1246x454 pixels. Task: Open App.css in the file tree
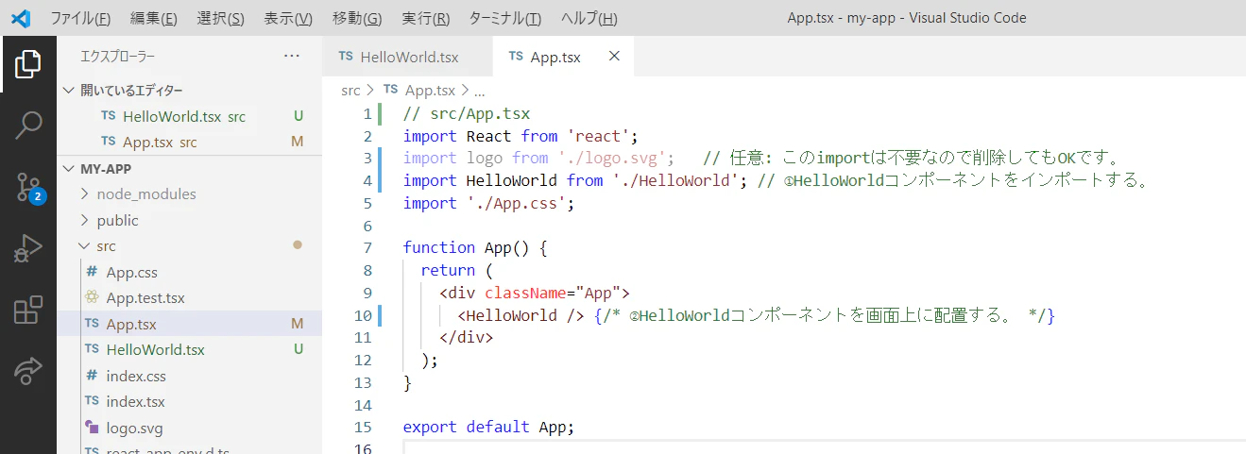tap(189, 273)
